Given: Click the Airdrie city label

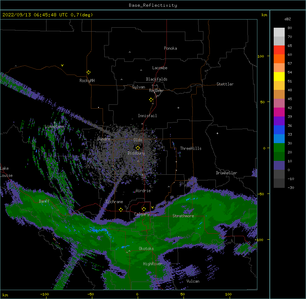Looking at the screenshot, I should (143, 191).
